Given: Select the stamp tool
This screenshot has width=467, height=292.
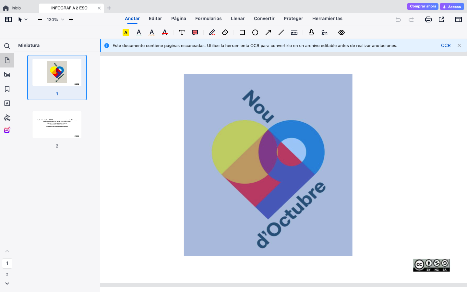Looking at the screenshot, I should click(311, 32).
